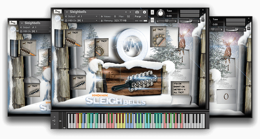Click the Sleighbells instrument name
This screenshot has height=139, width=260.
[78, 12]
